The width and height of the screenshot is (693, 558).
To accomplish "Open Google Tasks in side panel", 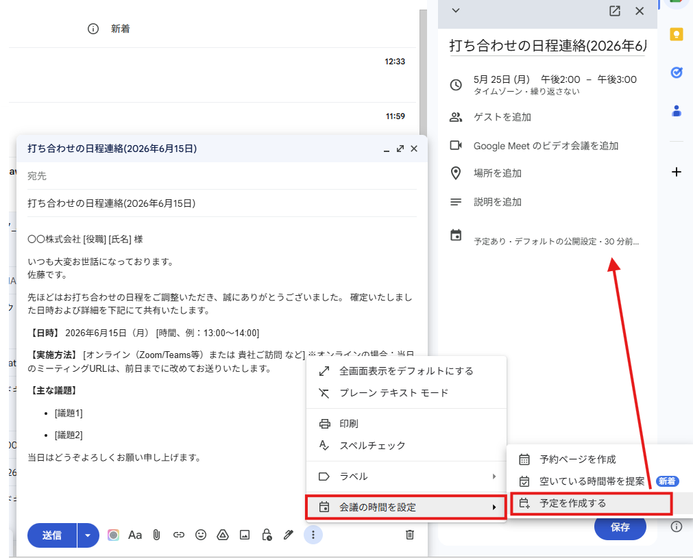I will pyautogui.click(x=677, y=73).
